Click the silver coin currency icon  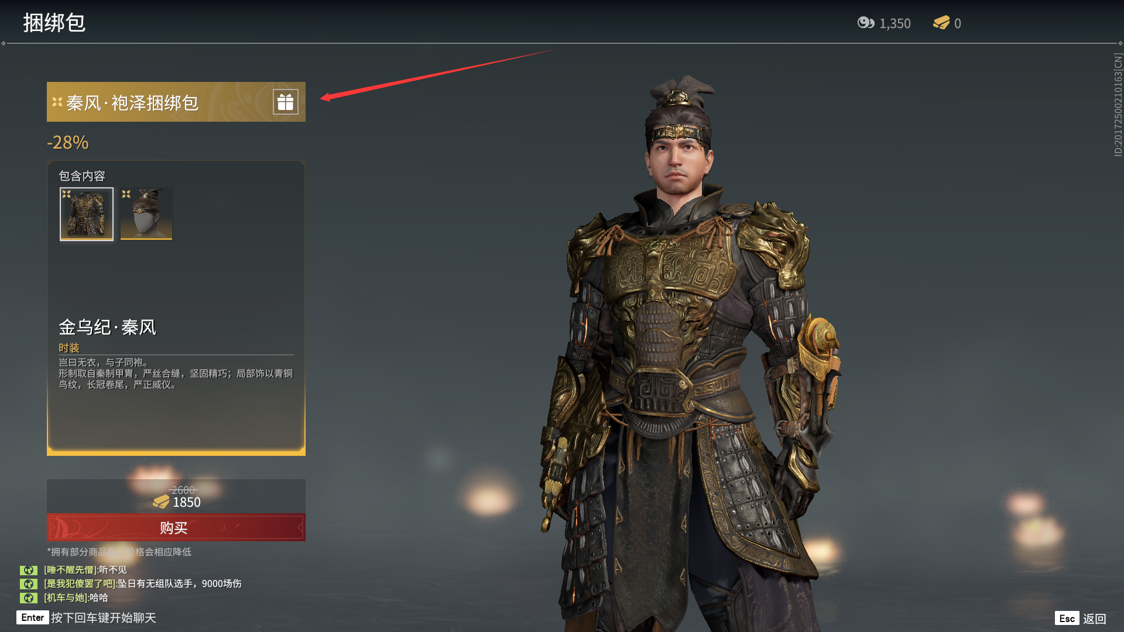866,23
